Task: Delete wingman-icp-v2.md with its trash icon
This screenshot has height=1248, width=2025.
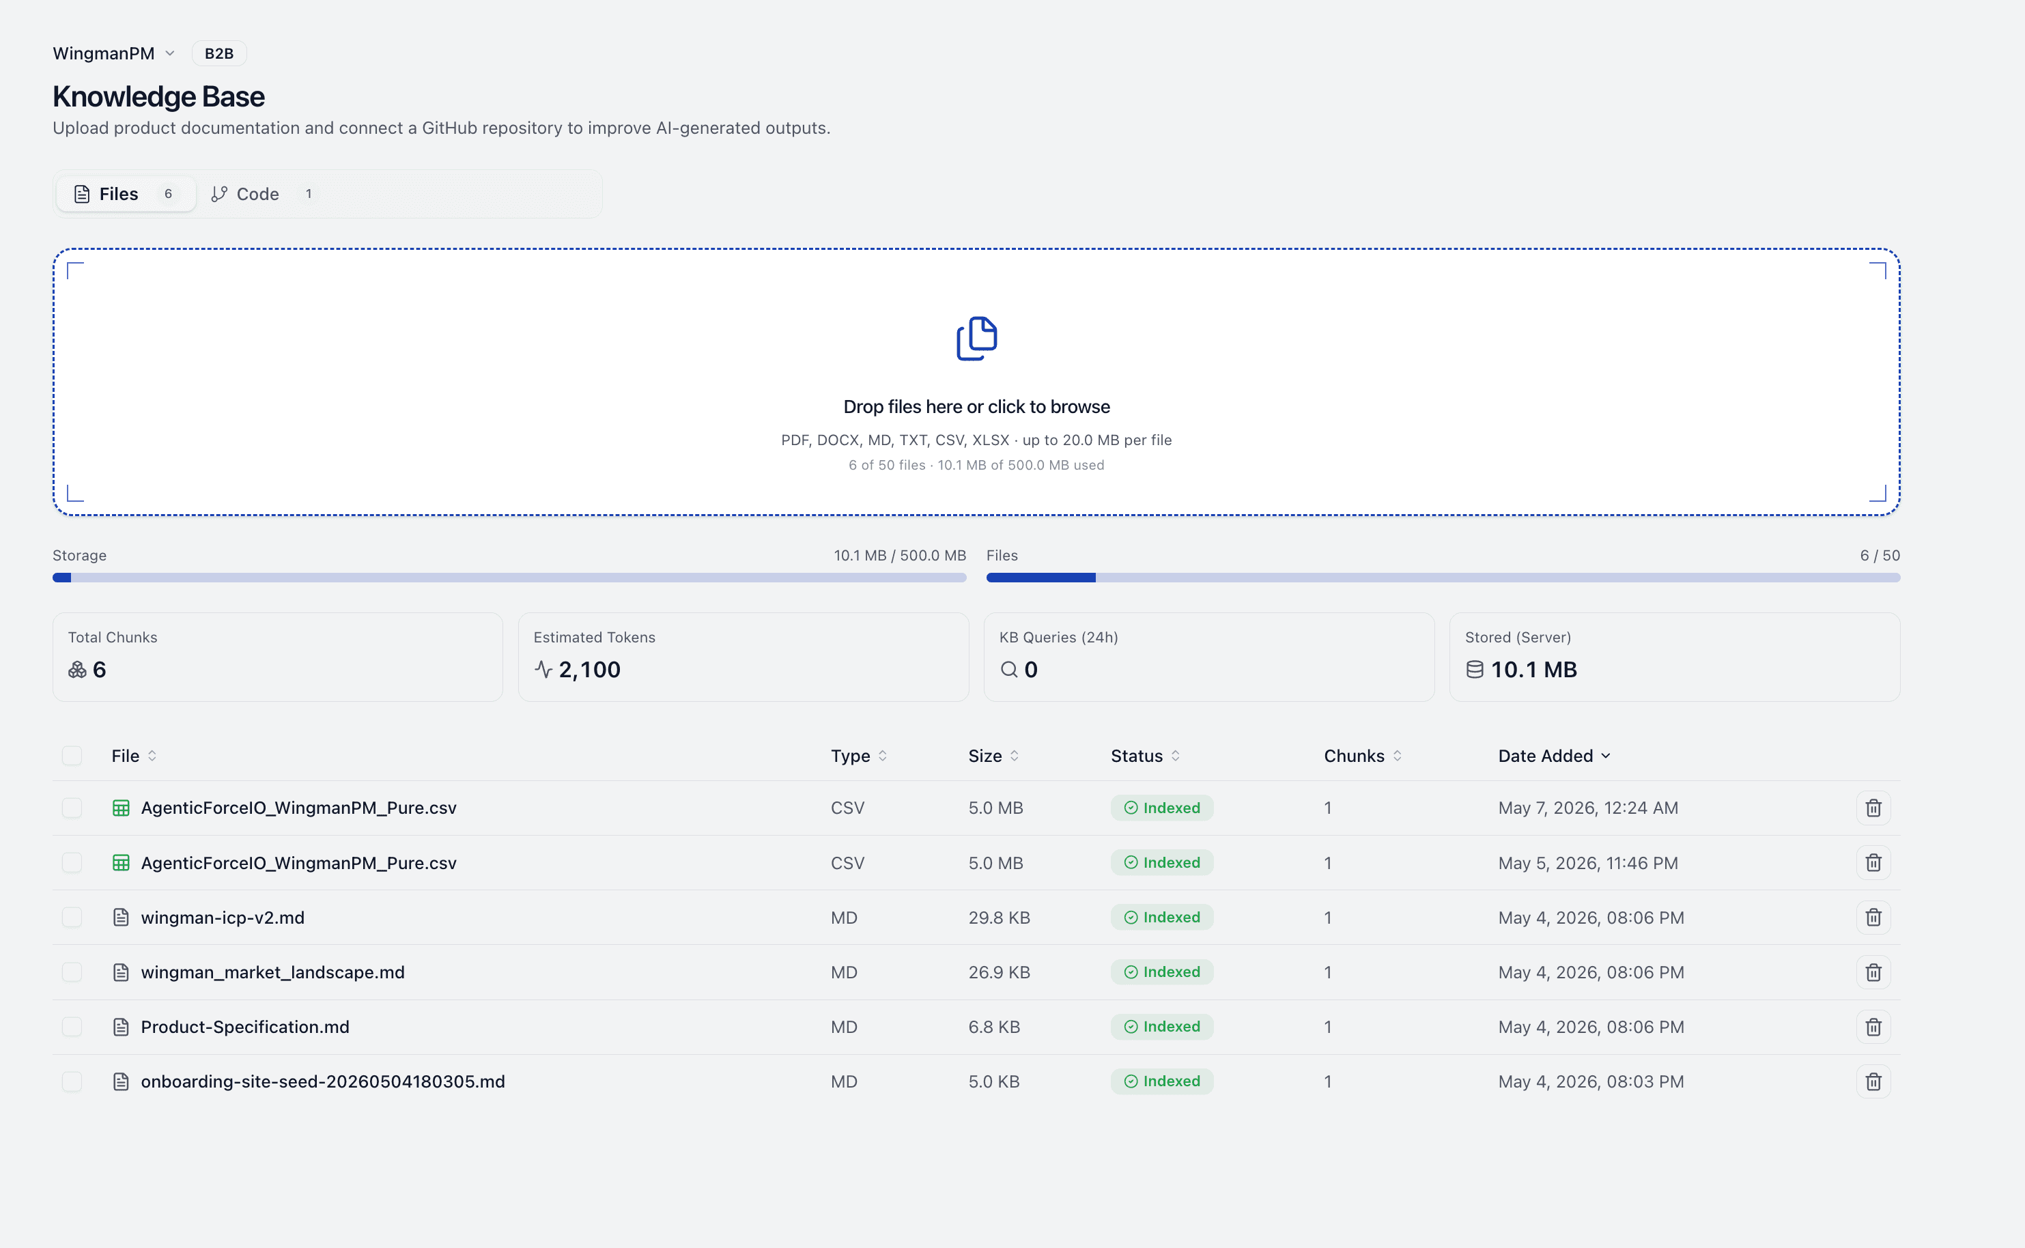Action: [x=1873, y=917]
